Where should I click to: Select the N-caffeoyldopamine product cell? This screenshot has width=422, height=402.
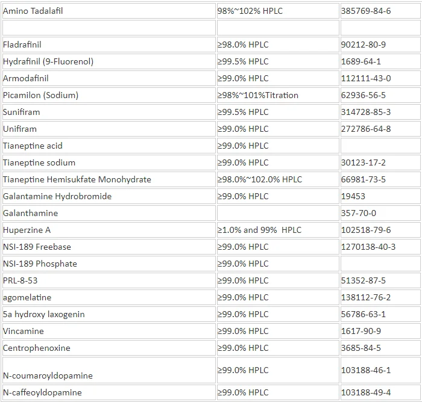point(42,392)
